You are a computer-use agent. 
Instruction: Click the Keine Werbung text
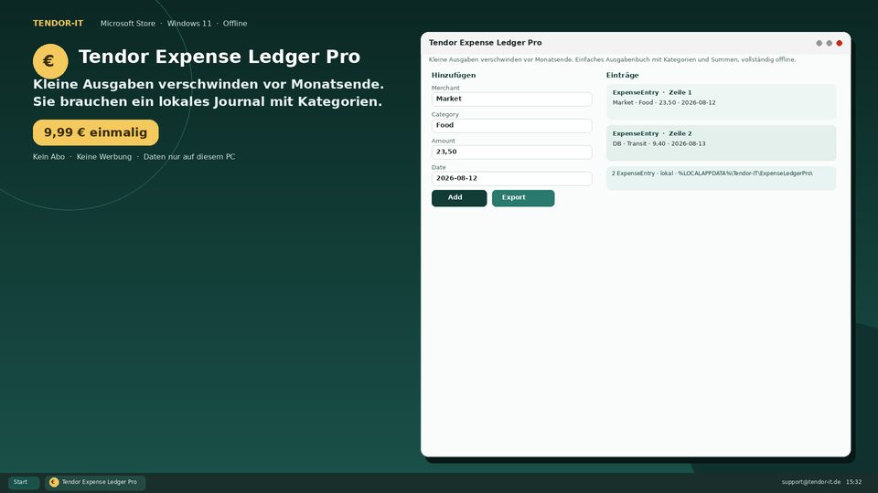(x=104, y=157)
